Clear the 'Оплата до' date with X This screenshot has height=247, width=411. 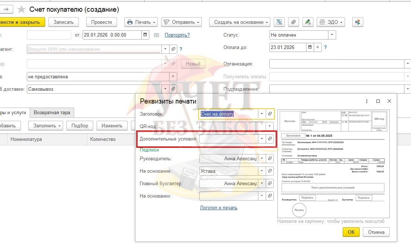[318, 48]
